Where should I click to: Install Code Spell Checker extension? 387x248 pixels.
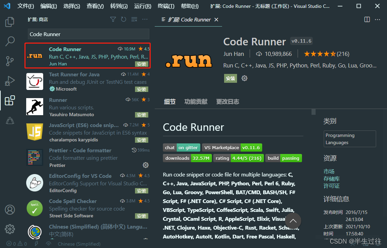pyautogui.click(x=141, y=216)
